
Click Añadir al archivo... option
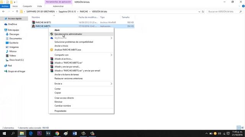(81, 59)
